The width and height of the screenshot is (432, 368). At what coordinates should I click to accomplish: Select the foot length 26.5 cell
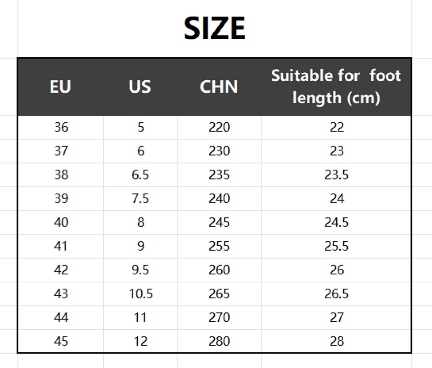click(x=336, y=294)
